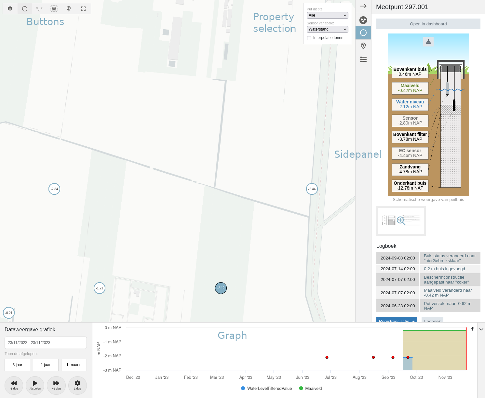Click the location pin icon in map toolbar
485x398 pixels.
click(69, 9)
